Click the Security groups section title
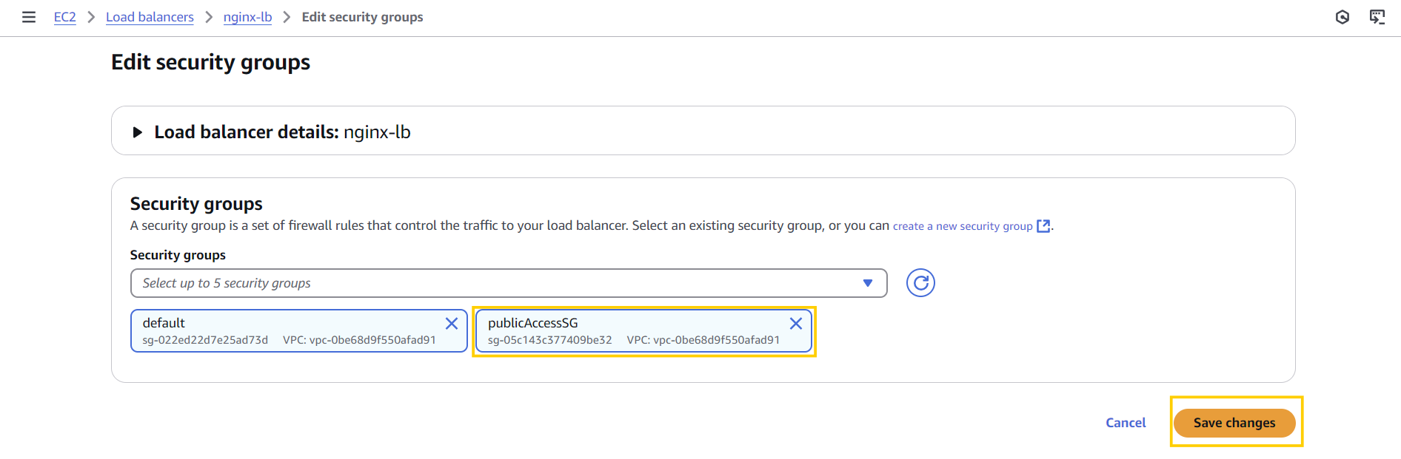1401x459 pixels. [196, 203]
